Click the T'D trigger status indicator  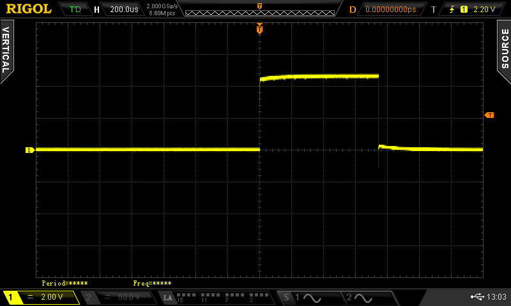pos(75,10)
